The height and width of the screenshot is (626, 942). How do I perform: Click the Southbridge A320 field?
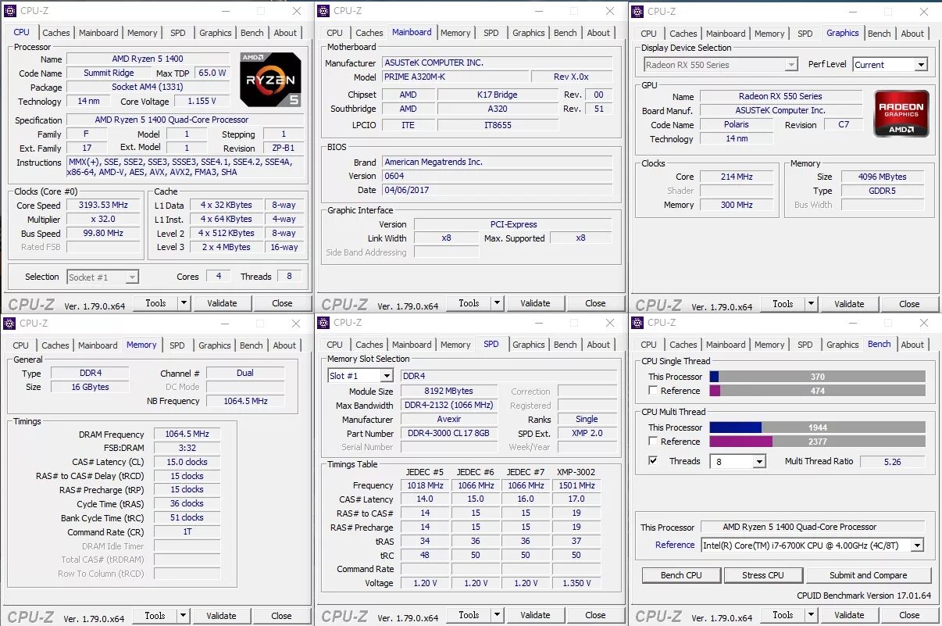[498, 109]
